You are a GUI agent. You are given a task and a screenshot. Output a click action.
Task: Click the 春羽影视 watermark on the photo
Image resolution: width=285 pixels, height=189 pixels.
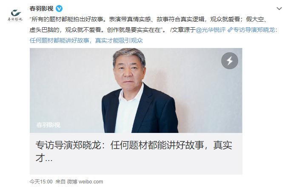click(48, 125)
